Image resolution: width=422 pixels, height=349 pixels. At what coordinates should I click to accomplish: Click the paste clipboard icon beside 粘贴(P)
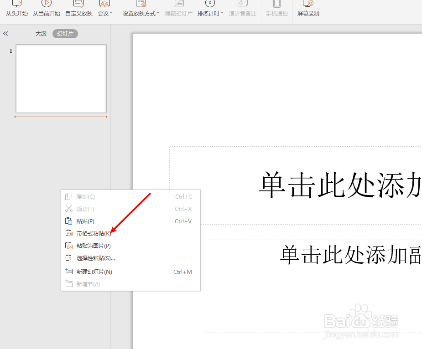coord(68,221)
